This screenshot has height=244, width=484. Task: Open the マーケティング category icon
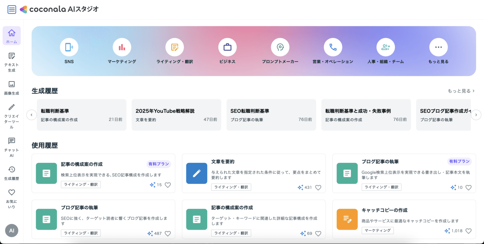[122, 47]
